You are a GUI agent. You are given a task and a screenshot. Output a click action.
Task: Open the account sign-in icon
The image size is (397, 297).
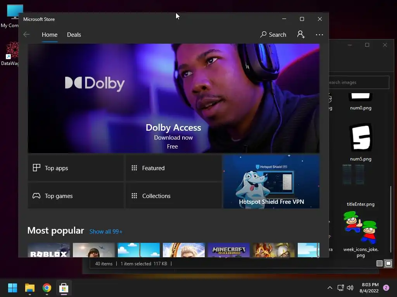301,34
